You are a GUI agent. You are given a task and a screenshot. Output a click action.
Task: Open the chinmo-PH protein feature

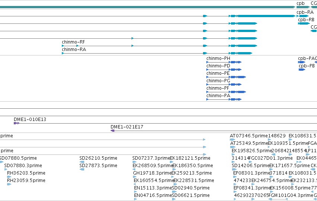[218, 58]
